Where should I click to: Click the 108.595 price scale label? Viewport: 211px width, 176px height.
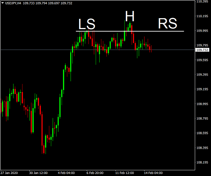tap(202, 133)
